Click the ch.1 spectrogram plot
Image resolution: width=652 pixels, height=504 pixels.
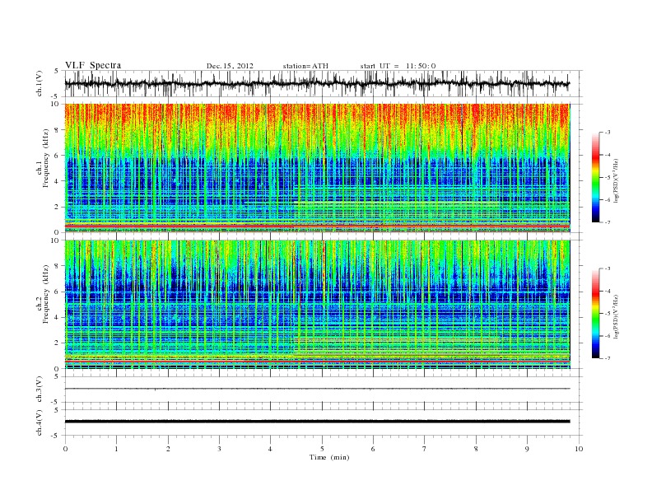317,168
